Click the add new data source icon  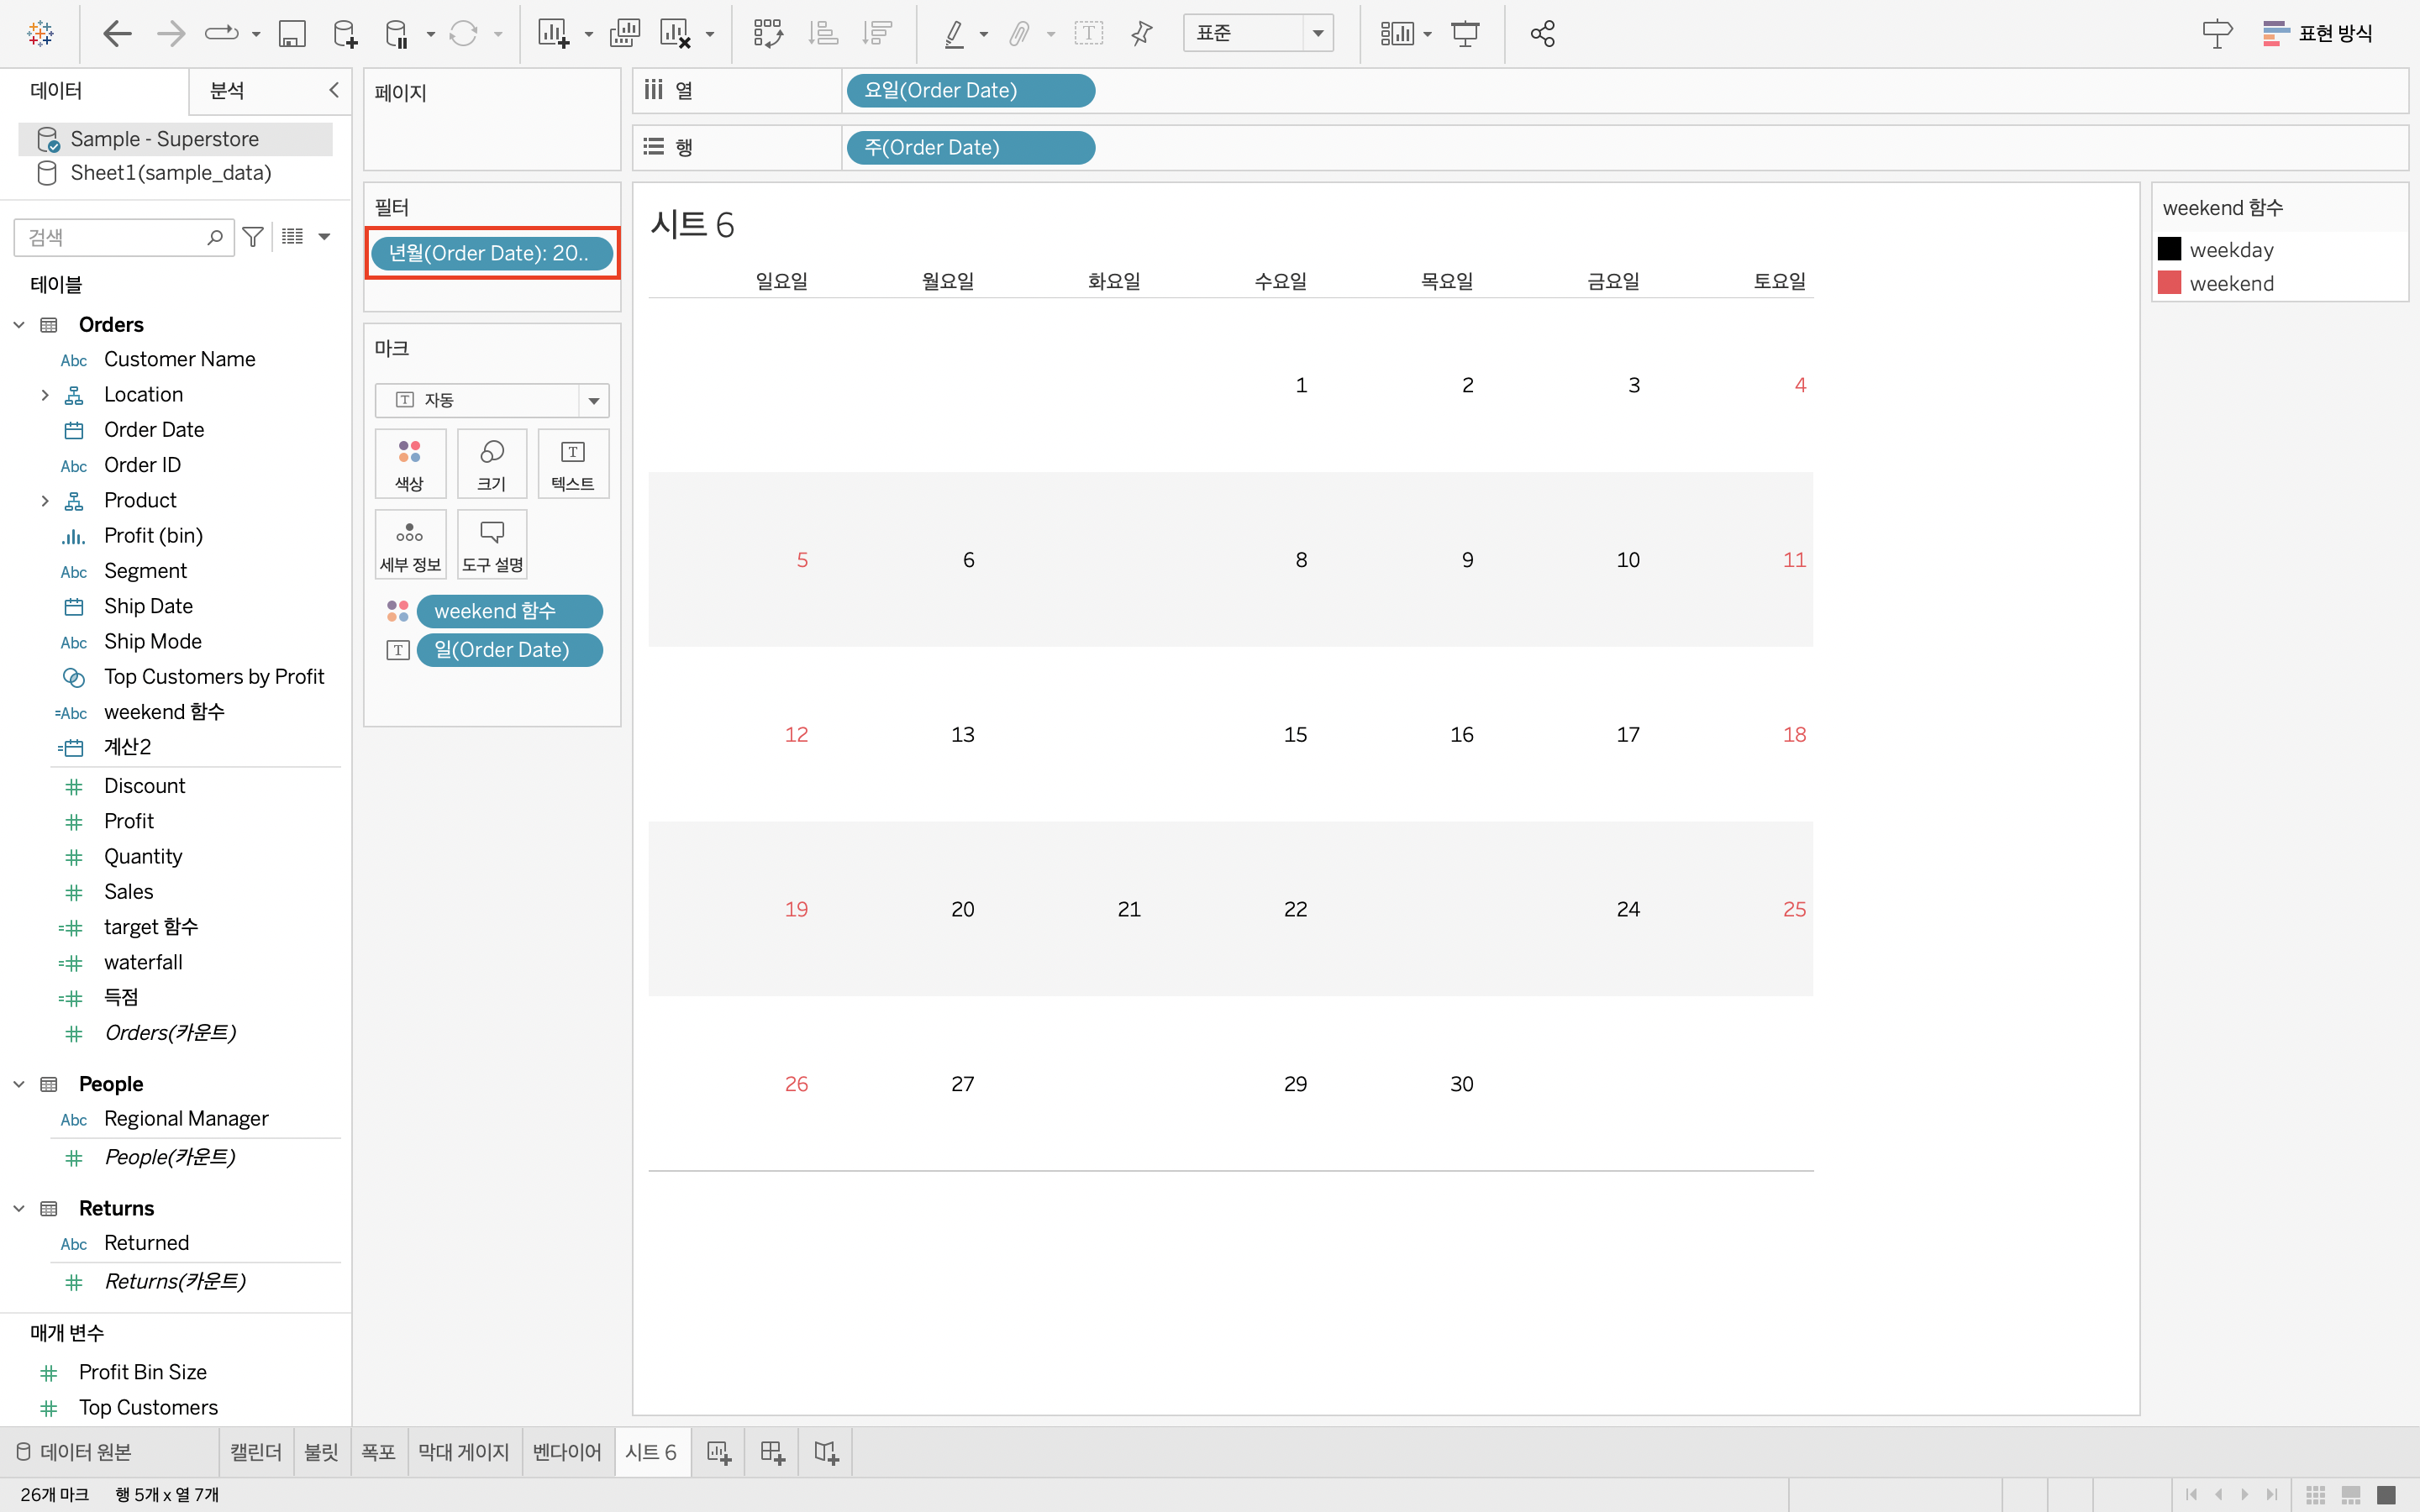pos(344,34)
